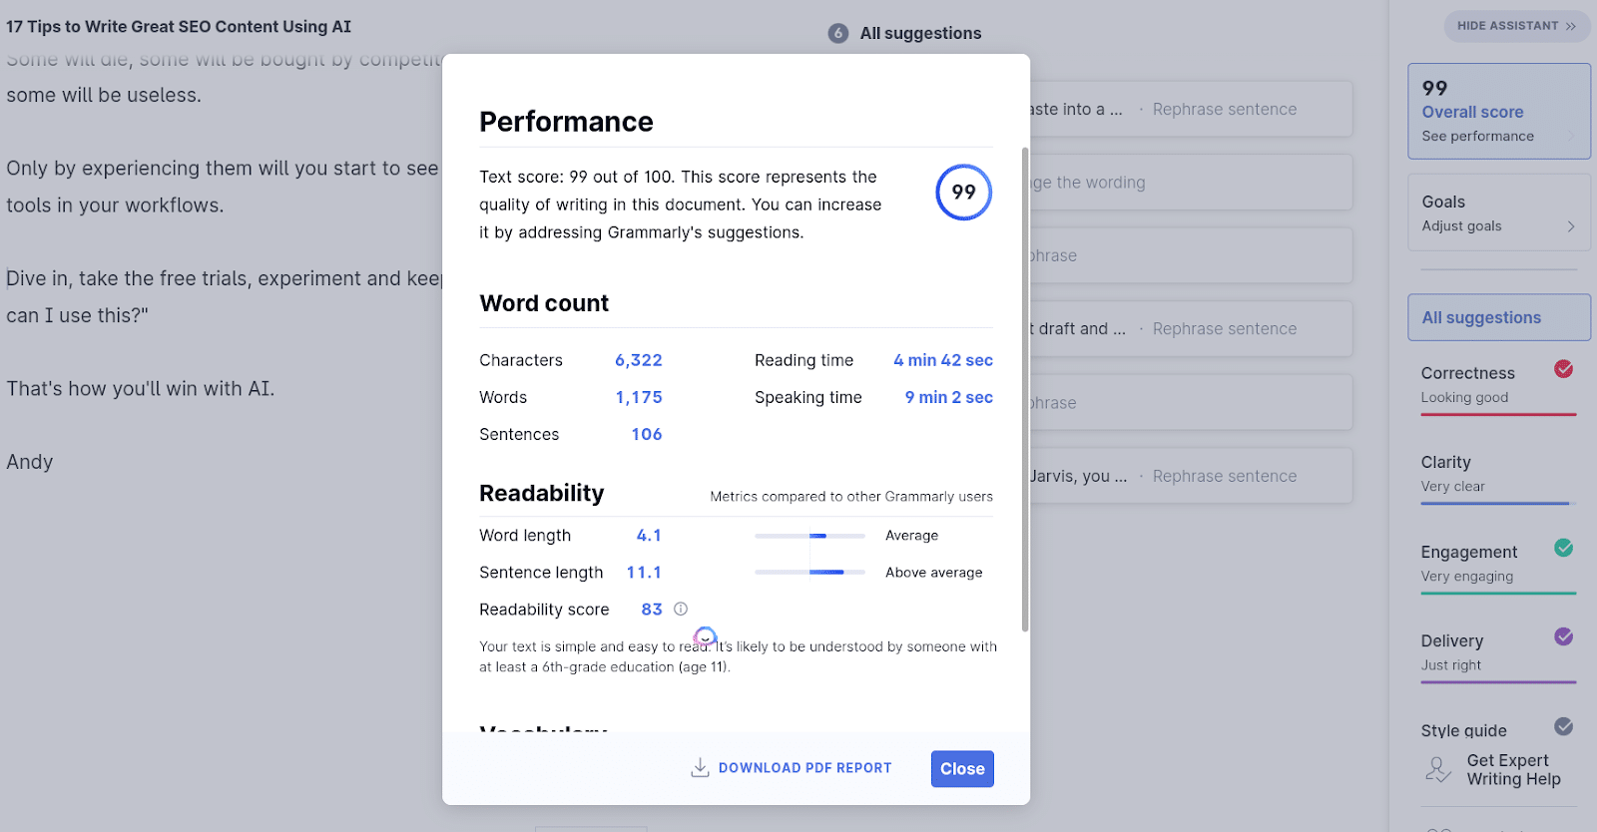Click the circular 99 score ring
The width and height of the screenshot is (1597, 832).
coord(962,192)
